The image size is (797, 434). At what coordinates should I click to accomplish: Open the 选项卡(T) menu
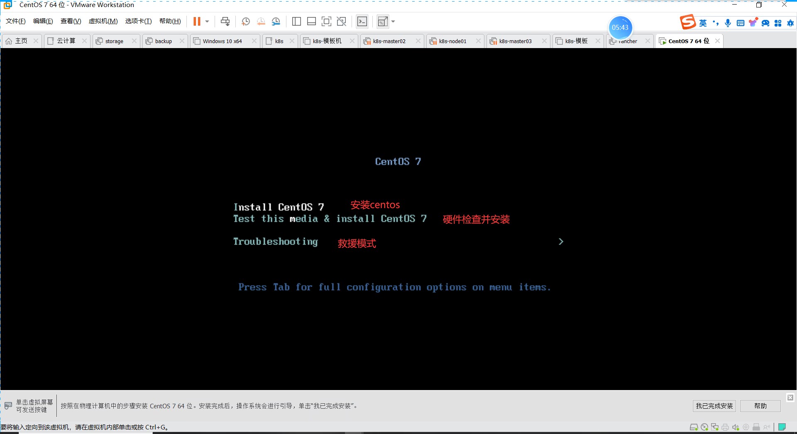139,21
